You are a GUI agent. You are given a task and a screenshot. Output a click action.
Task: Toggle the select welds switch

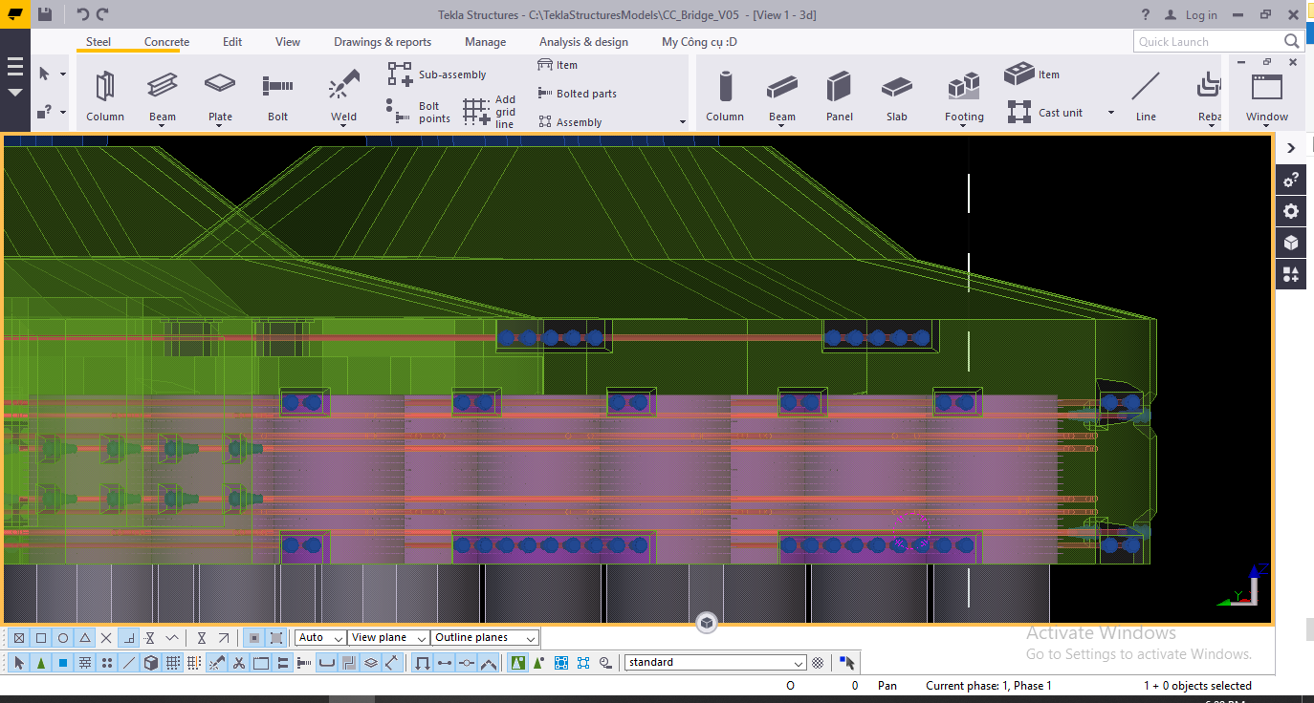[217, 663]
